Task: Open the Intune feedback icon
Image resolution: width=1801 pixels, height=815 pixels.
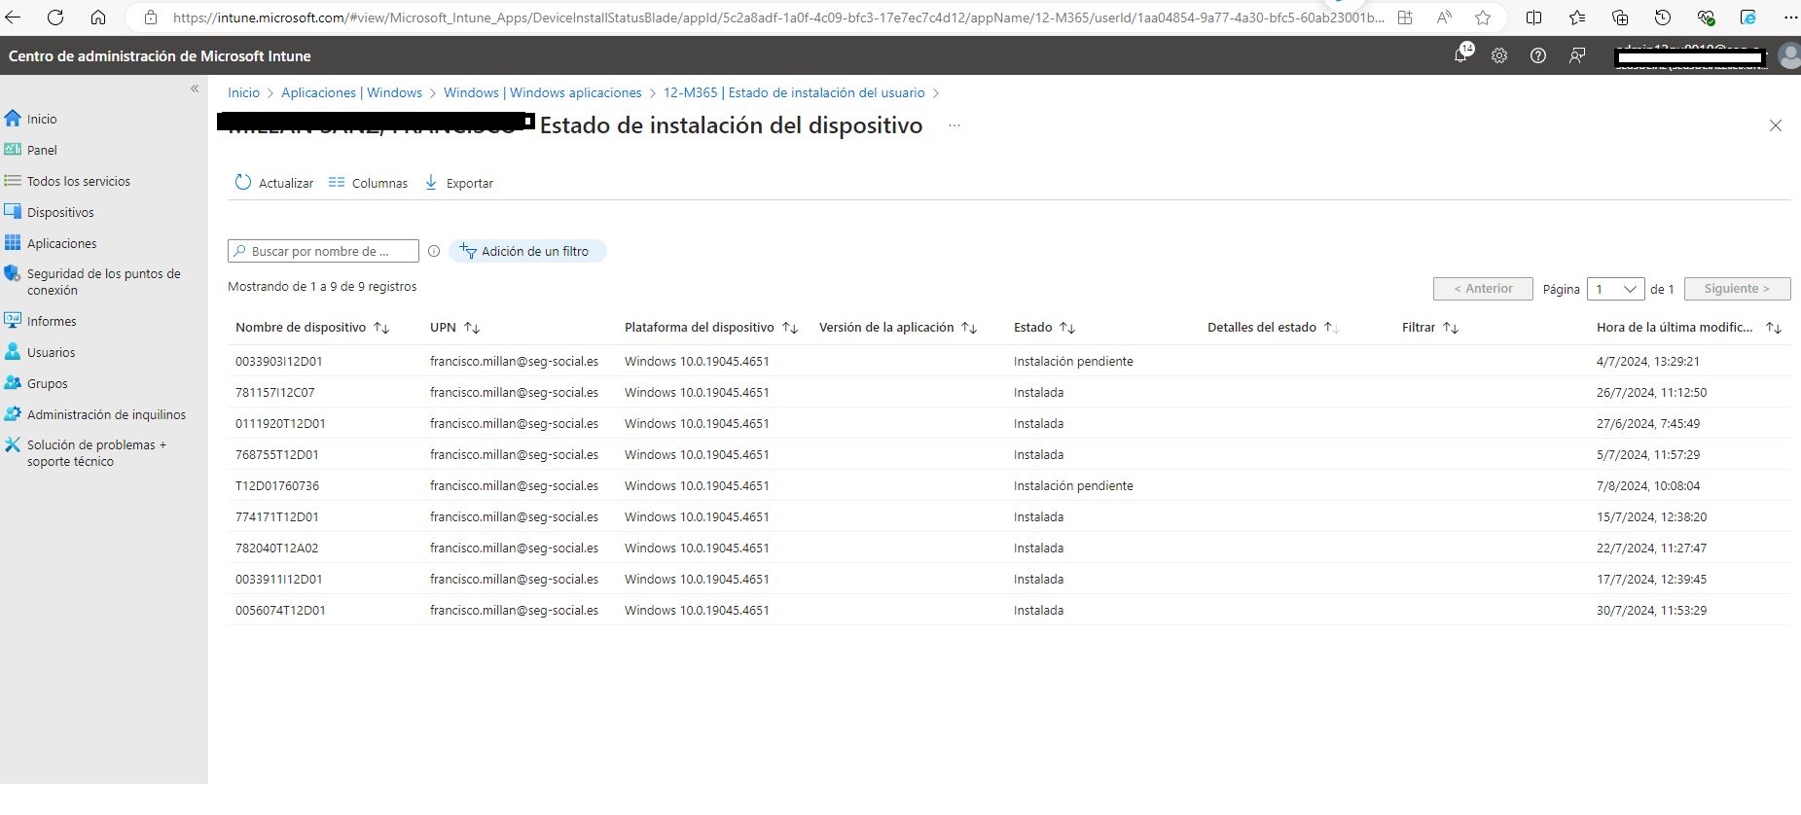Action: (1577, 56)
